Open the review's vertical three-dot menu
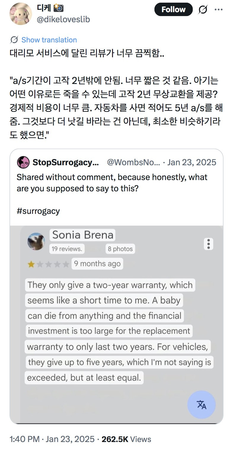 pos(209,244)
